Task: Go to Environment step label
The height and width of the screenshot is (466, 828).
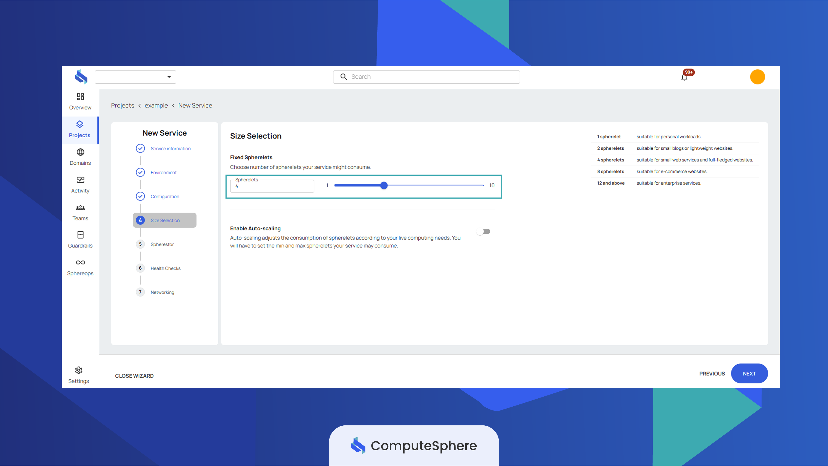Action: coord(164,173)
